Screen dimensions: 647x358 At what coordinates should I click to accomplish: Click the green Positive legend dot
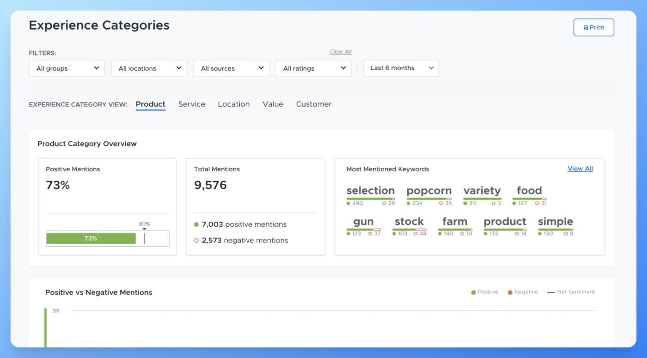pos(473,292)
